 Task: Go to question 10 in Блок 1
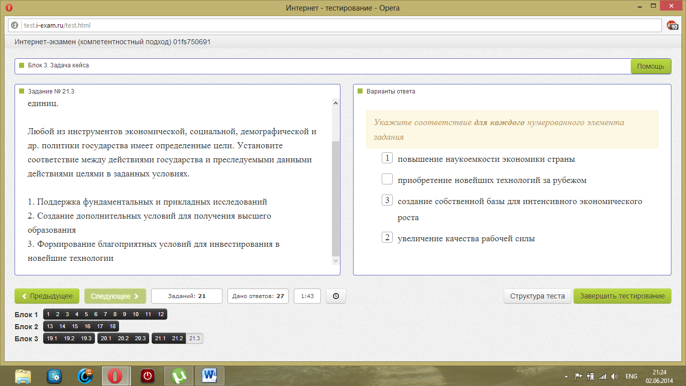pyautogui.click(x=136, y=314)
